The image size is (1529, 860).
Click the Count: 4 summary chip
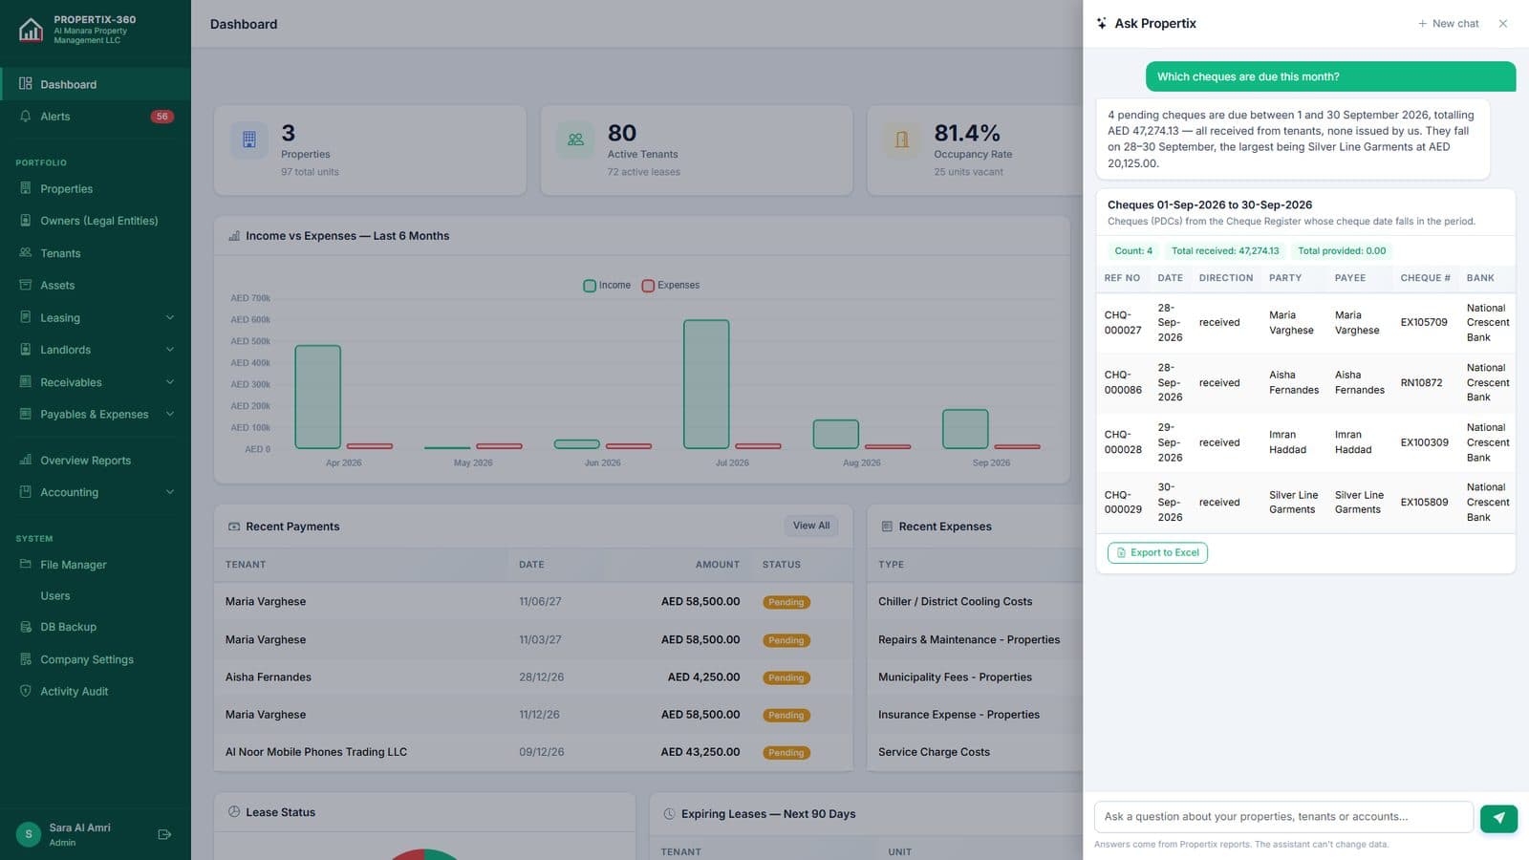tap(1133, 250)
